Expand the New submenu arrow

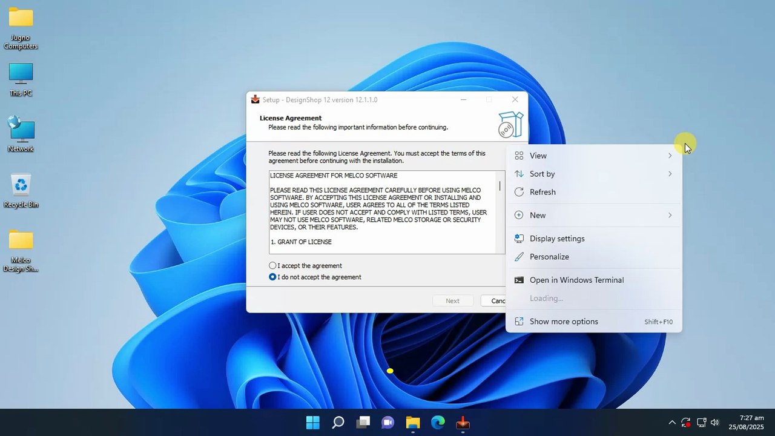670,215
